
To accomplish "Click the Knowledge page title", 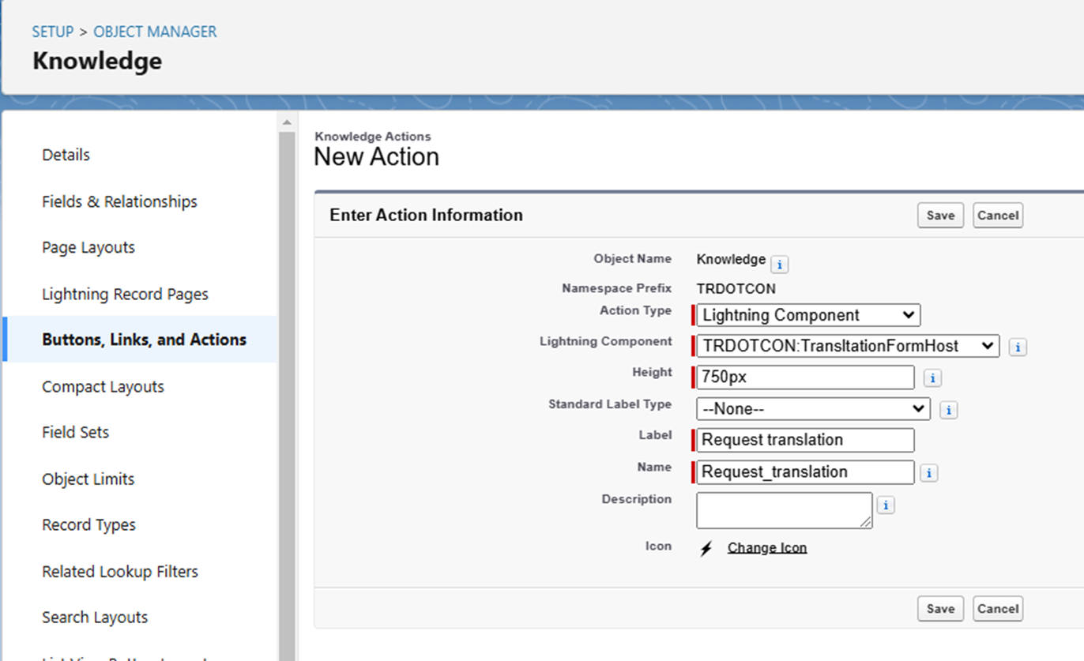I will point(97,61).
